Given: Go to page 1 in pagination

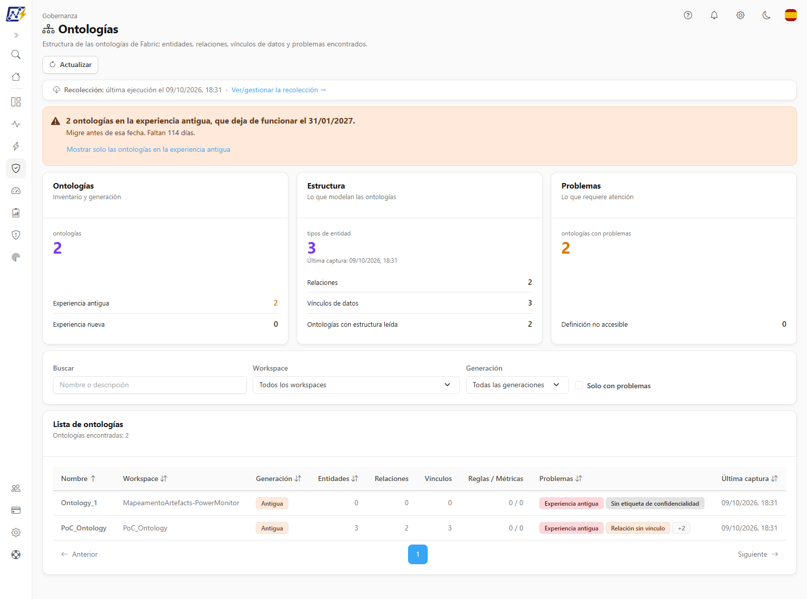Looking at the screenshot, I should (x=418, y=554).
